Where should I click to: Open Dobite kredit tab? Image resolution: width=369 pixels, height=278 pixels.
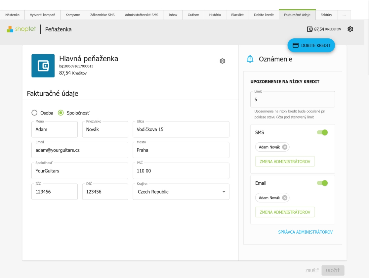click(x=264, y=15)
